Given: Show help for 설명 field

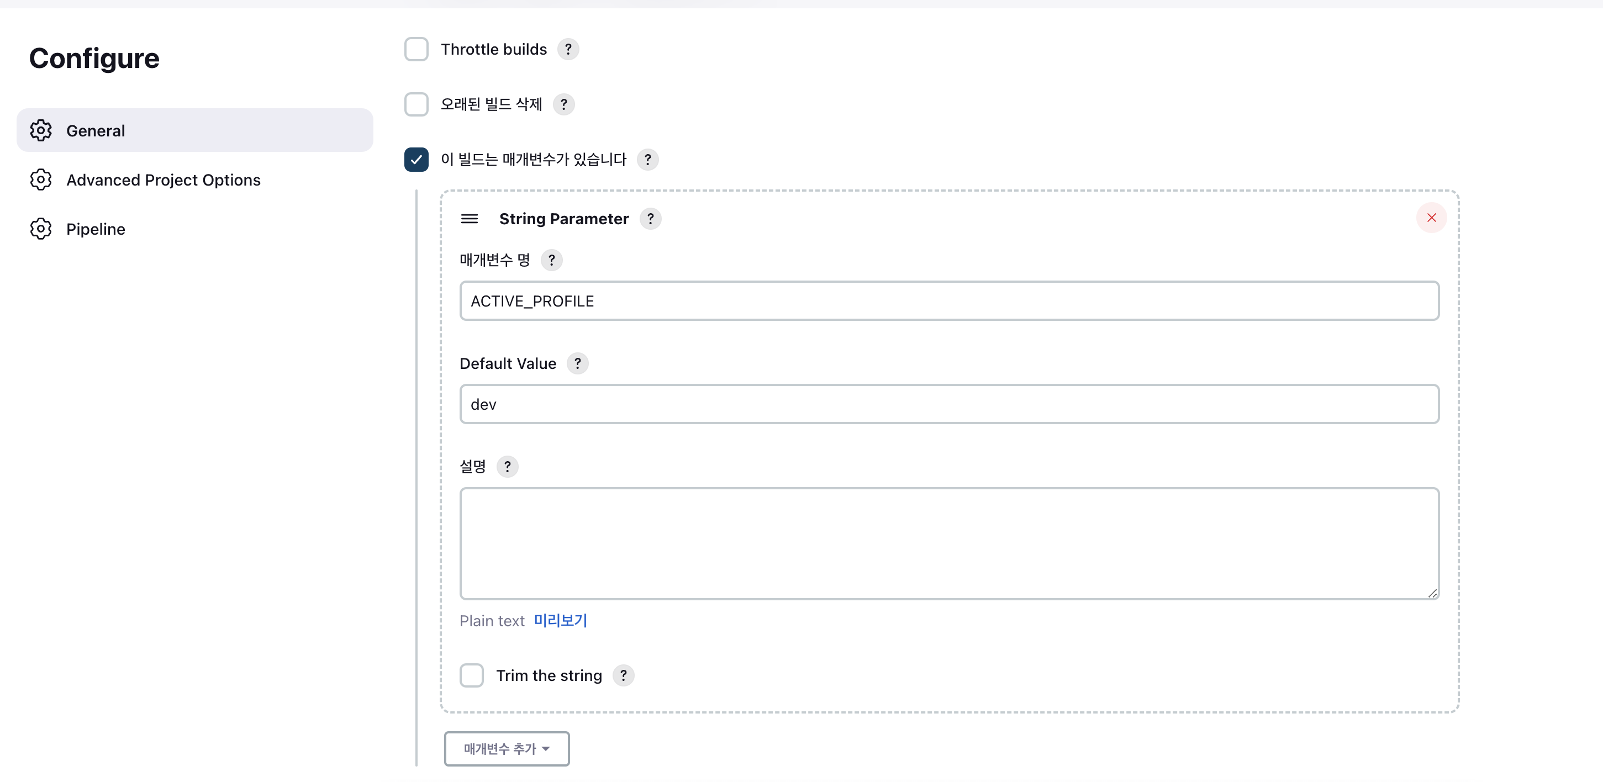Looking at the screenshot, I should coord(507,467).
